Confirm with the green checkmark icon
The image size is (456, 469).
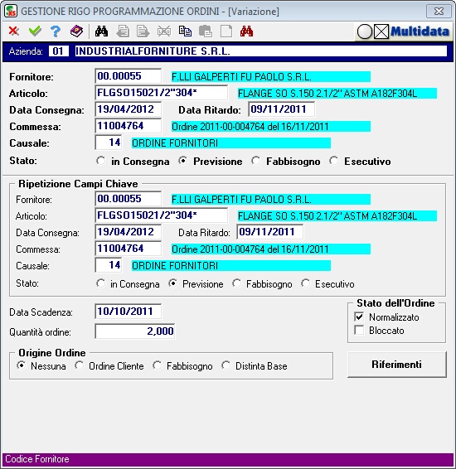[35, 31]
